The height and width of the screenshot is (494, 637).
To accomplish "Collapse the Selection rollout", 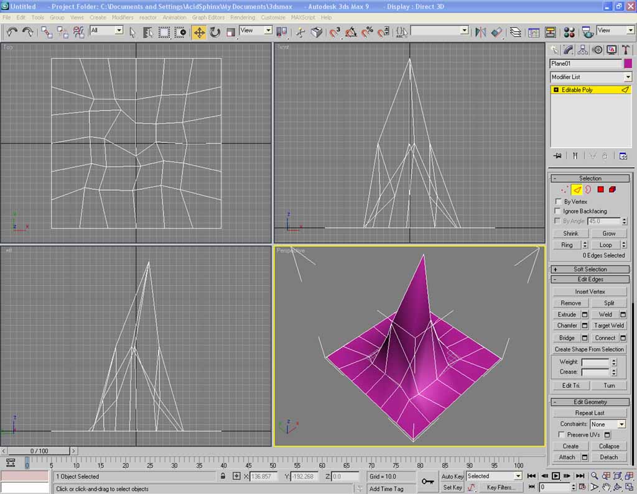I will 590,178.
